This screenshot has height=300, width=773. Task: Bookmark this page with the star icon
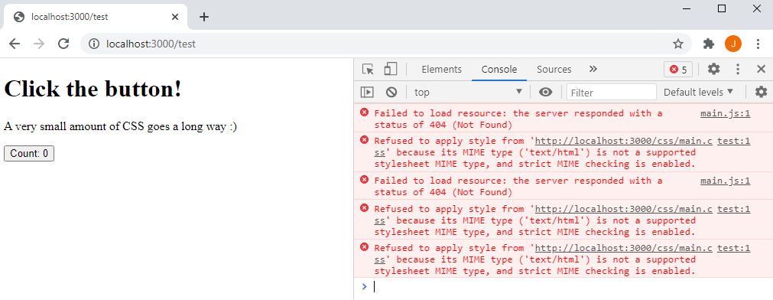coord(678,44)
